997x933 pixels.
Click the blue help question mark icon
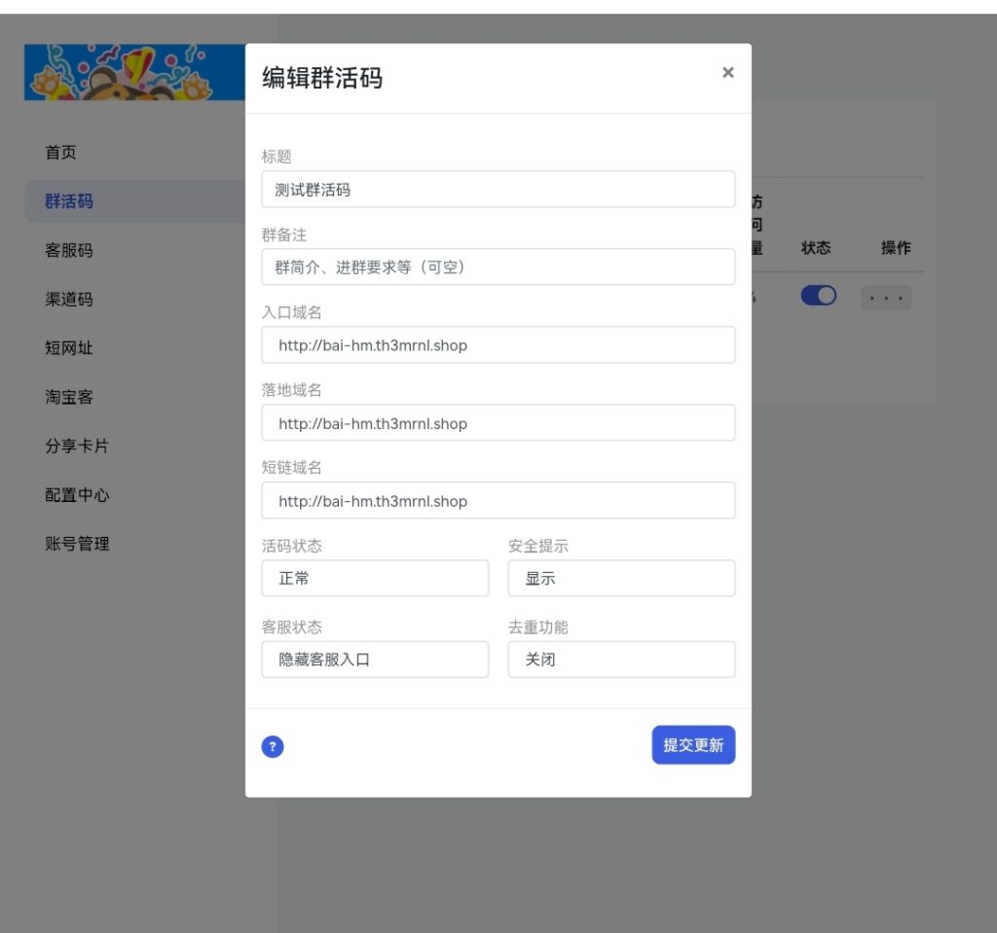coord(273,747)
